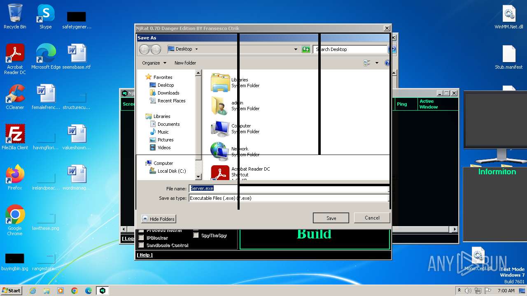Open the Organize dropdown menu
The width and height of the screenshot is (527, 296).
[x=154, y=63]
